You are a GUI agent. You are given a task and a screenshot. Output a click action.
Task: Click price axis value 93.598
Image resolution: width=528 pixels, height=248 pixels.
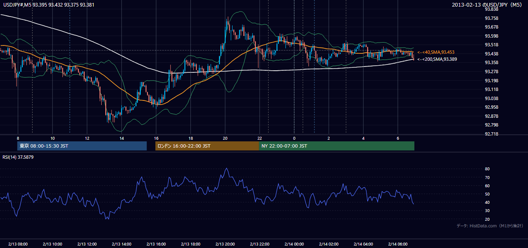491,36
